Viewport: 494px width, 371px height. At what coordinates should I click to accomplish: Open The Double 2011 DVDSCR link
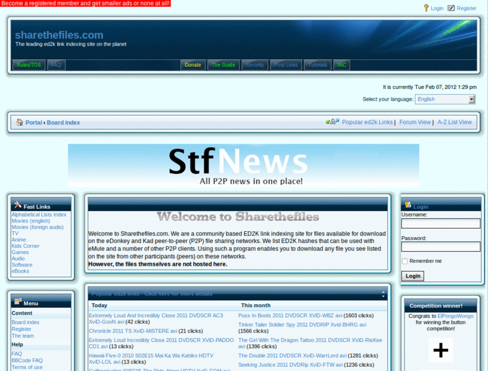pyautogui.click(x=292, y=356)
